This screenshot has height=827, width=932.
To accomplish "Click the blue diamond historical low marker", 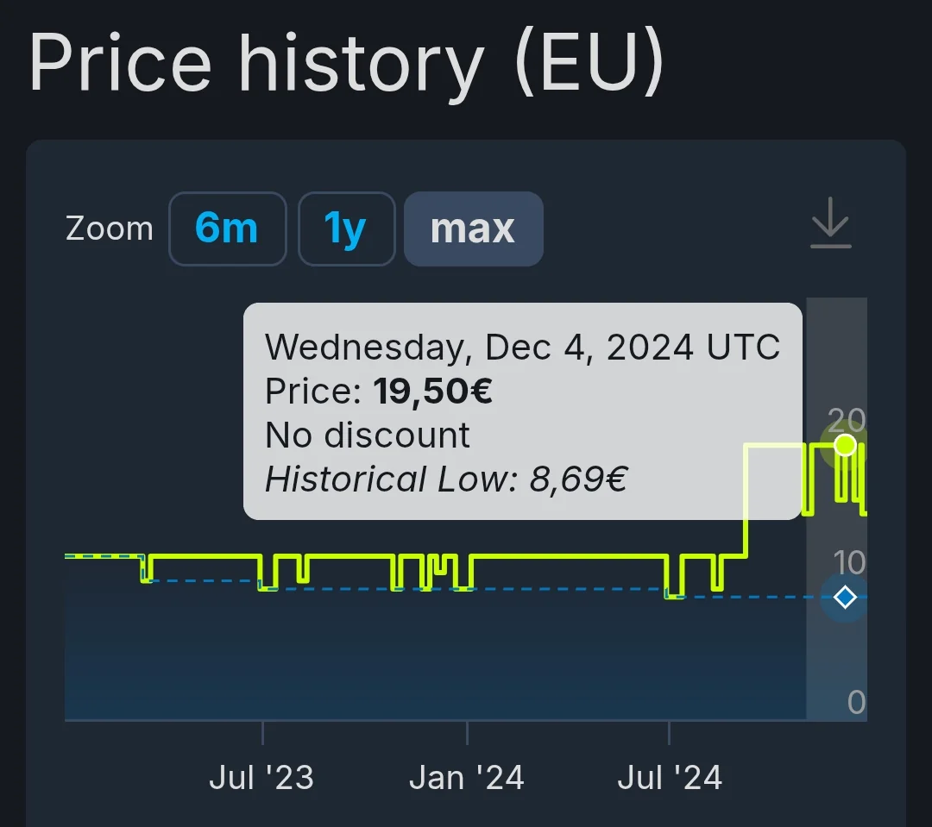I will (x=846, y=597).
